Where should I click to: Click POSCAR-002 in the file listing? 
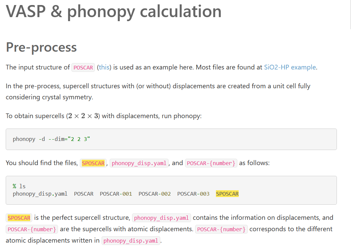155,194
